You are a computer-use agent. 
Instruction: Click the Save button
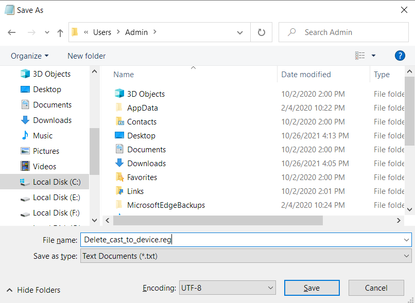click(312, 288)
